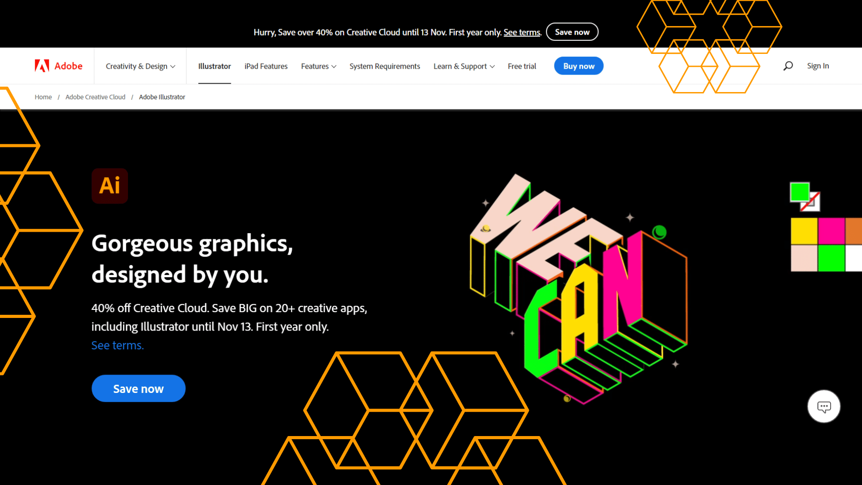The image size is (862, 485).
Task: Open the Sign In form
Action: point(818,66)
